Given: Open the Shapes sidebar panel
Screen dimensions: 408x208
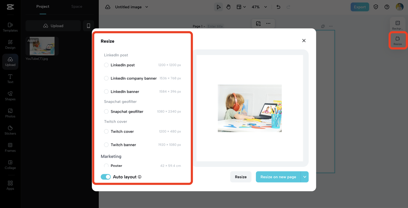Looking at the screenshot, I should point(10,96).
